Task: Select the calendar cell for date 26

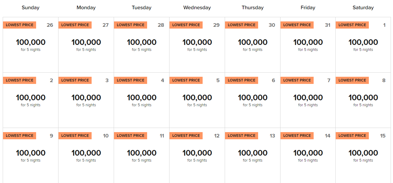Action: (x=30, y=45)
